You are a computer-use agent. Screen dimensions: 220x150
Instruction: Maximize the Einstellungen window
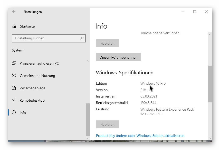pyautogui.click(x=195, y=12)
